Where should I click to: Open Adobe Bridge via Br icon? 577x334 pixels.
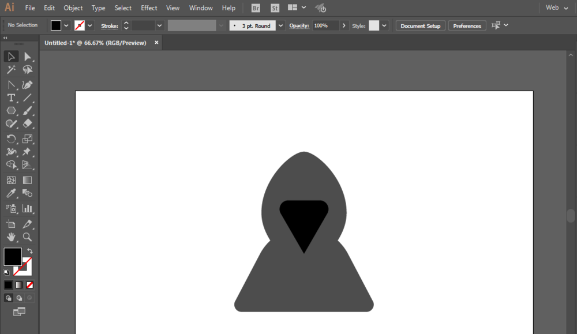256,8
